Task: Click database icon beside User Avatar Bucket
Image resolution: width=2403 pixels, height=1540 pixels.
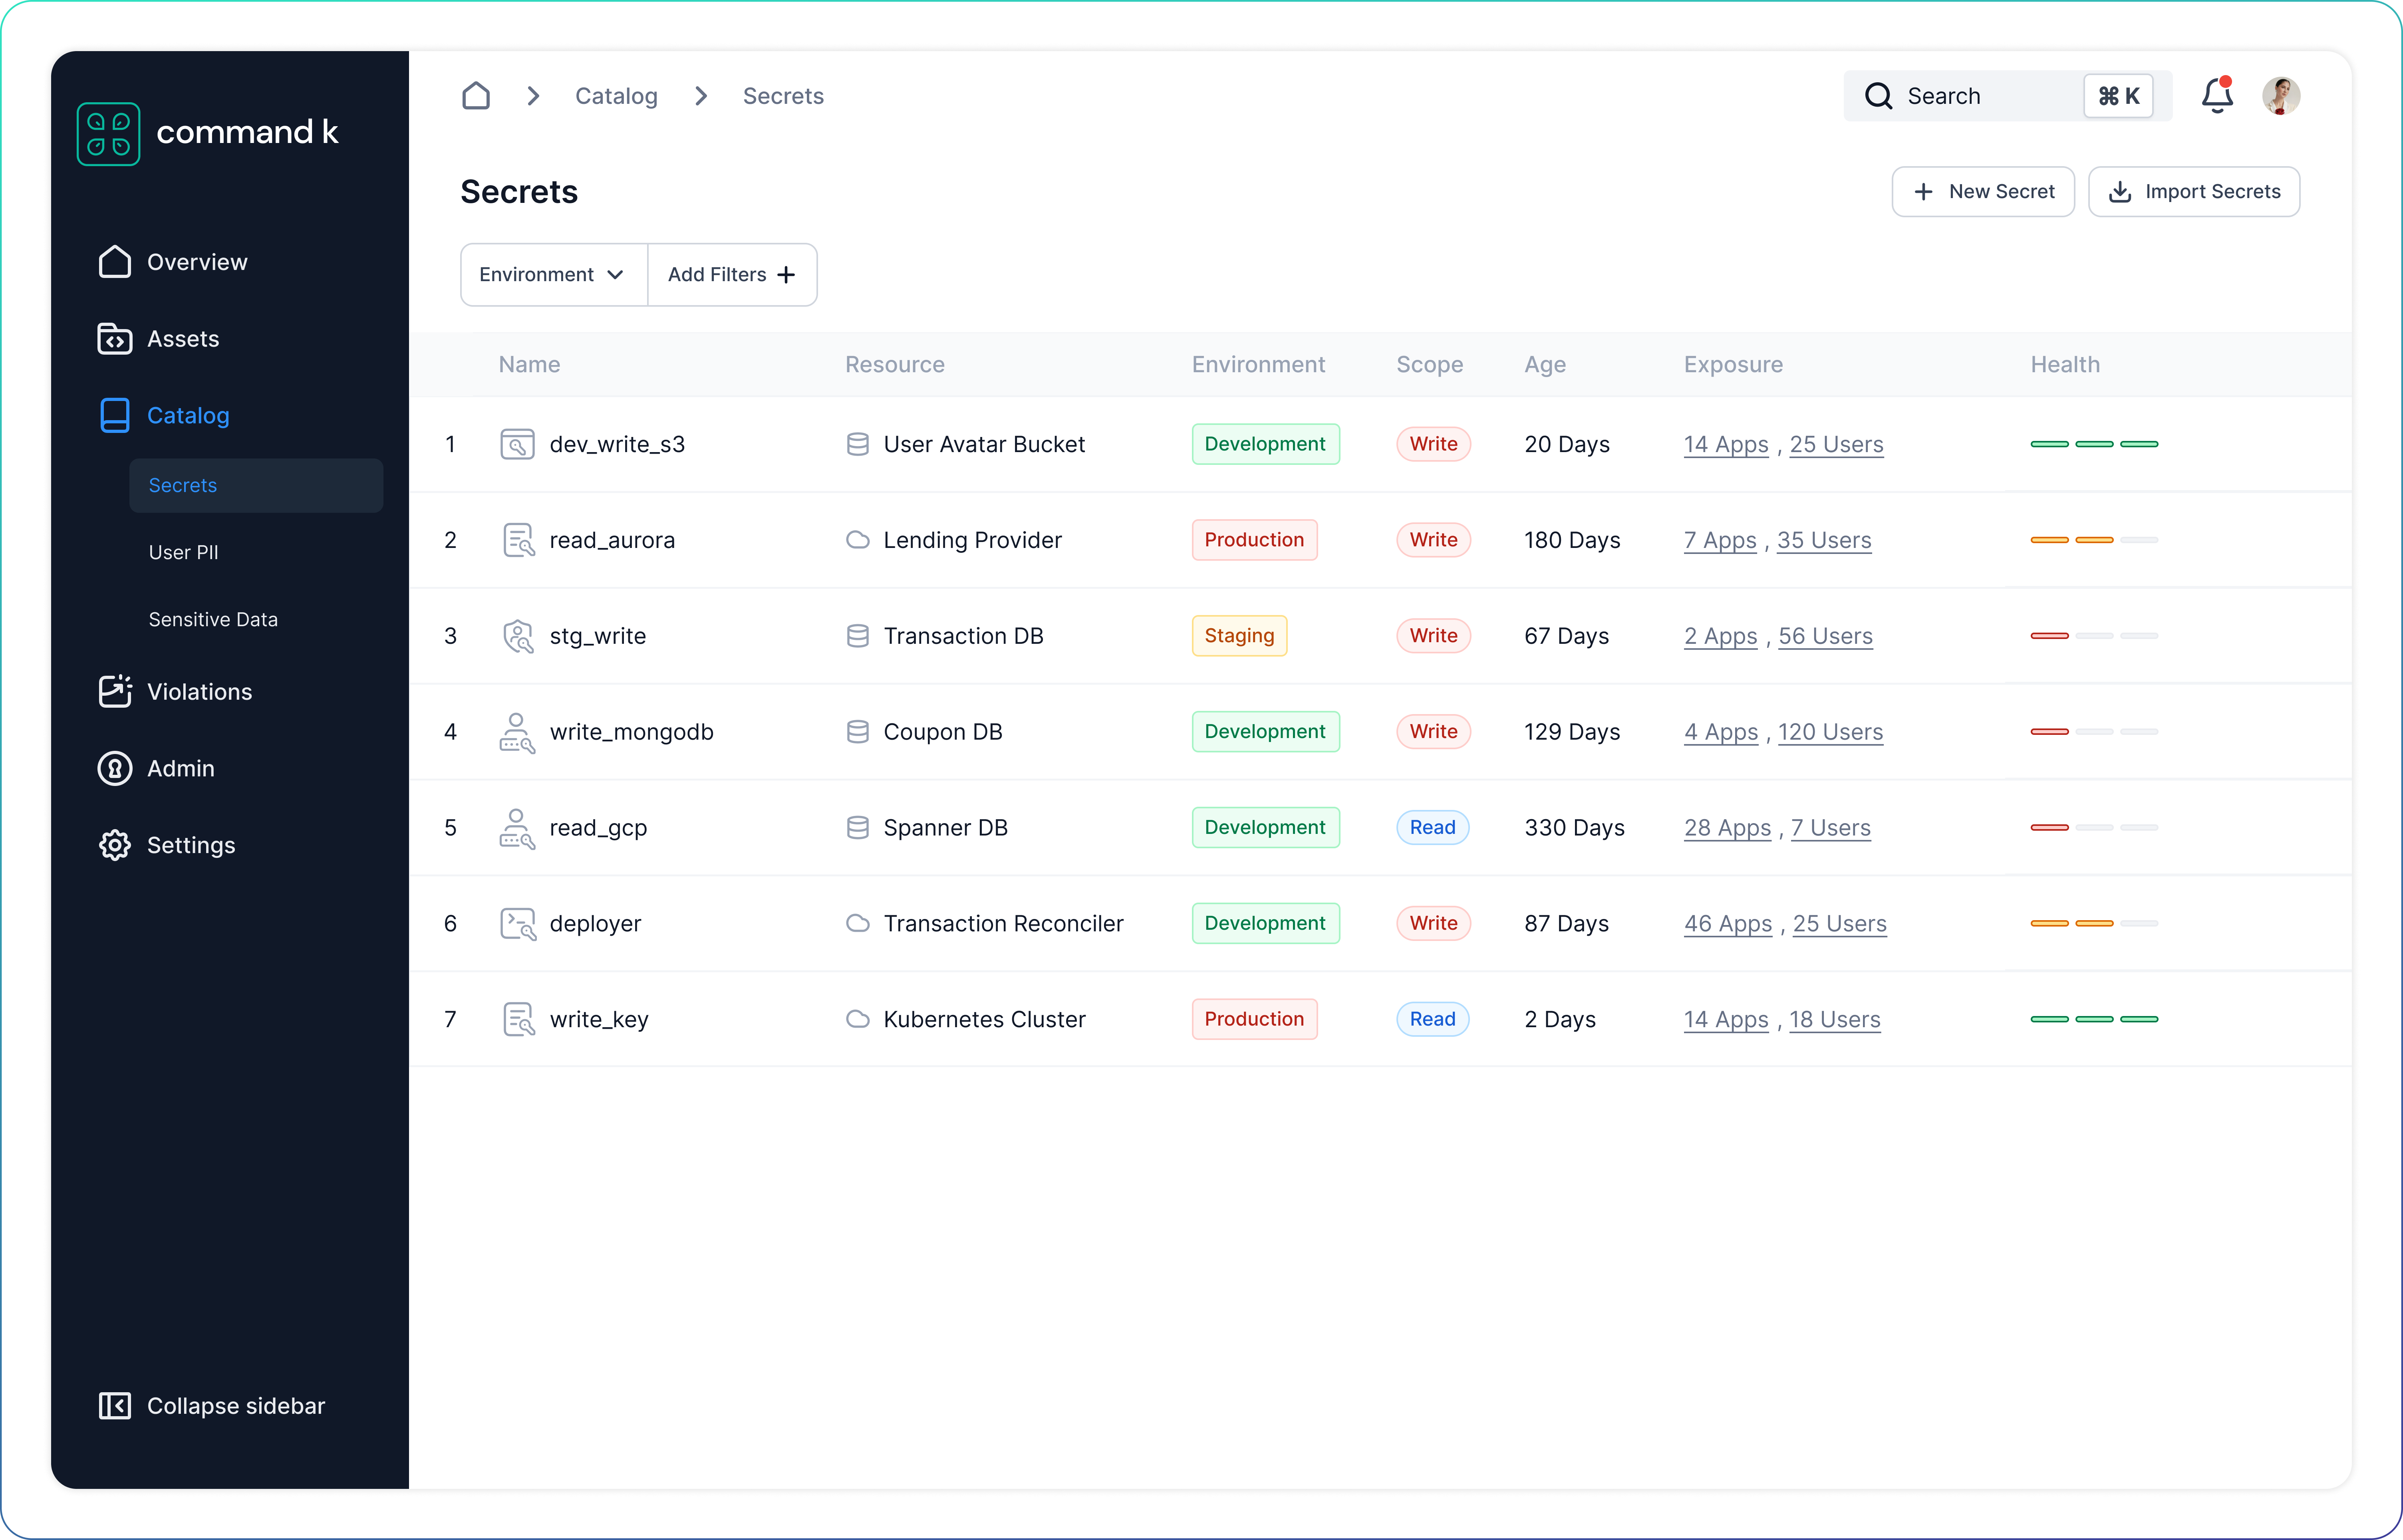Action: 857,444
